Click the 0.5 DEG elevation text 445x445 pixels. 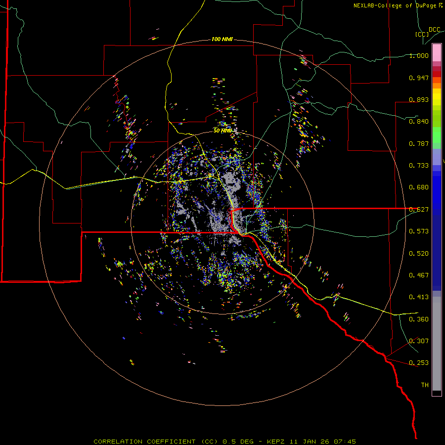point(238,442)
